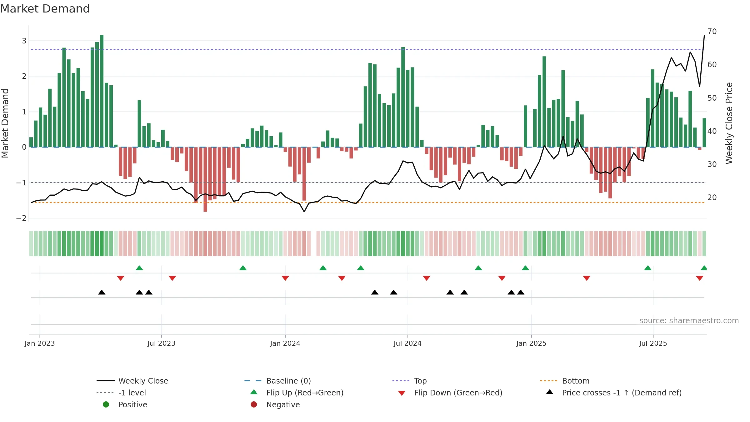Hide the Top dotted line via legend
The height and width of the screenshot is (422, 750).
click(x=409, y=381)
